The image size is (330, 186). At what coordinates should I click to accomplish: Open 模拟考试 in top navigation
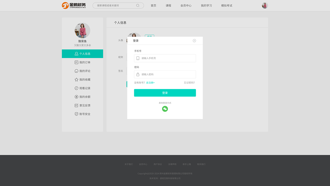[x=227, y=6]
